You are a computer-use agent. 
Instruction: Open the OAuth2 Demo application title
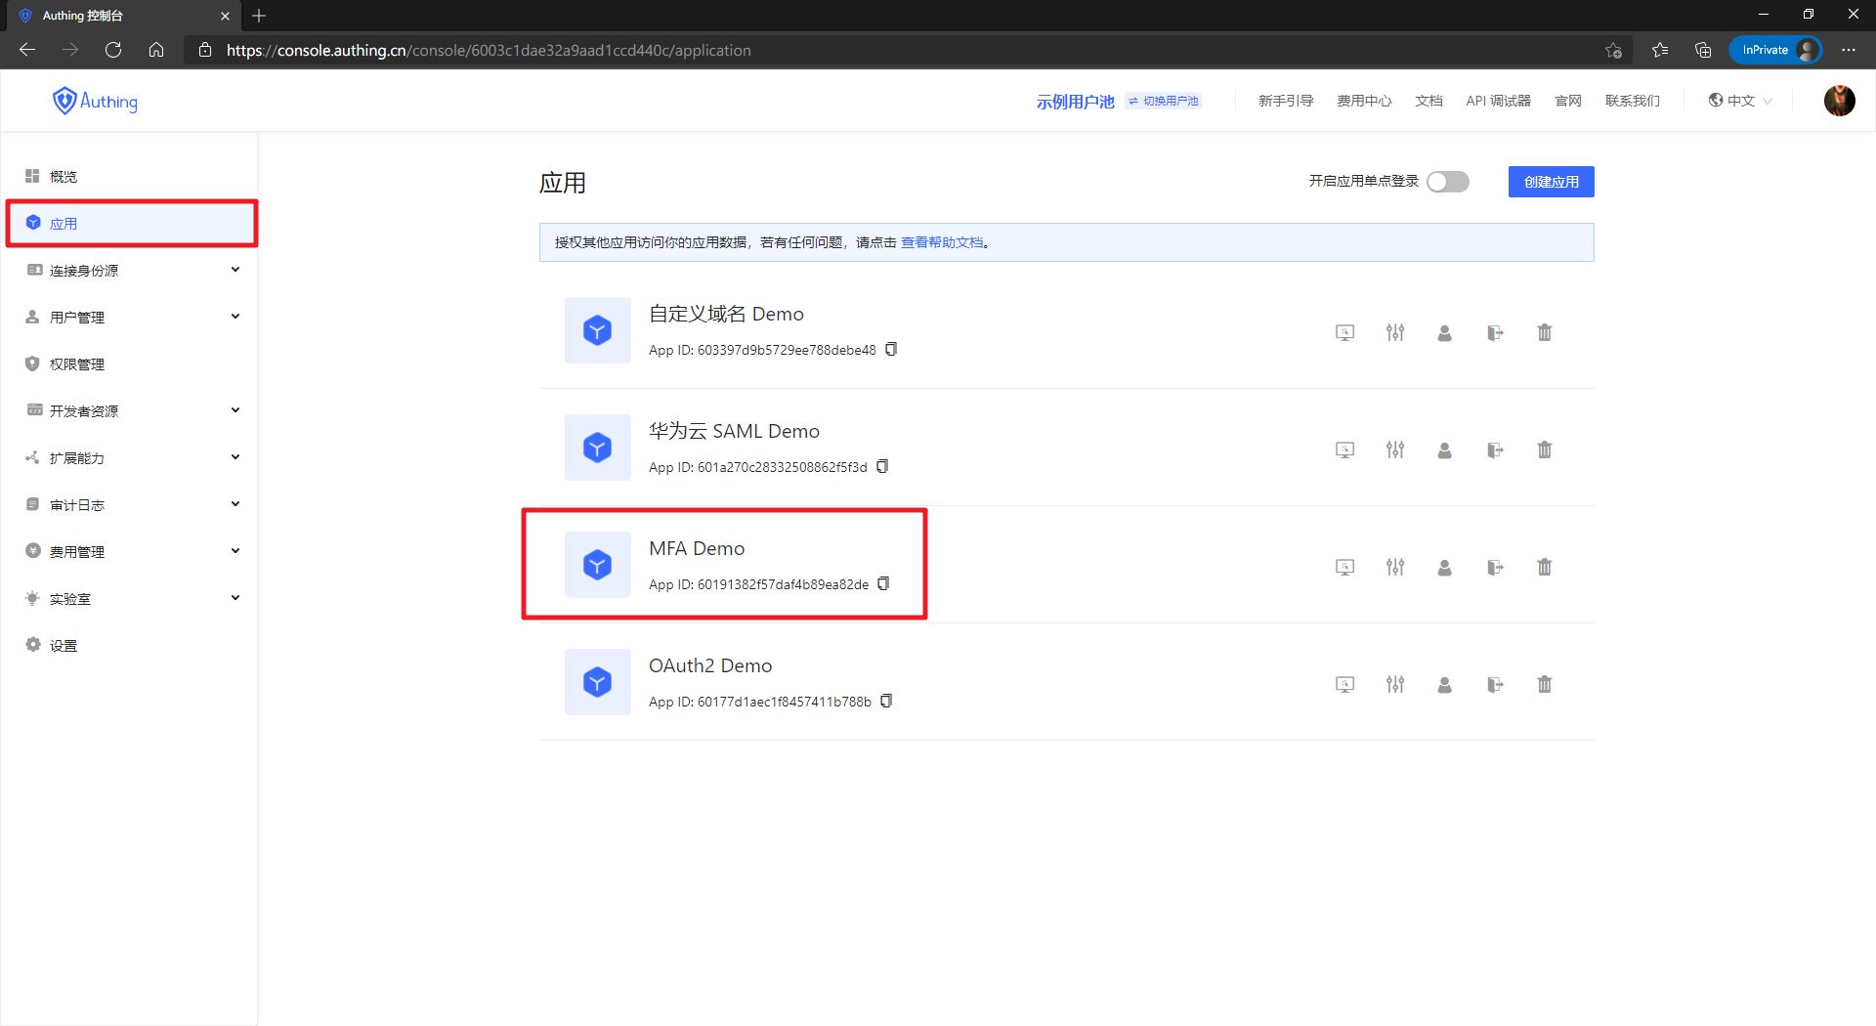click(710, 665)
